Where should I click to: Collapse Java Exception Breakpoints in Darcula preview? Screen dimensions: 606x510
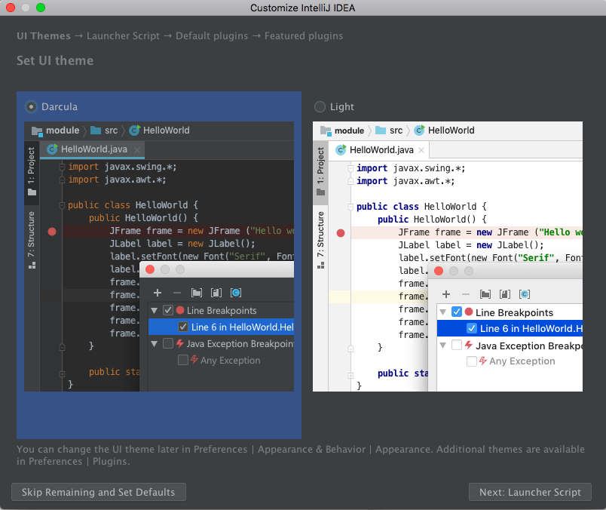[155, 343]
